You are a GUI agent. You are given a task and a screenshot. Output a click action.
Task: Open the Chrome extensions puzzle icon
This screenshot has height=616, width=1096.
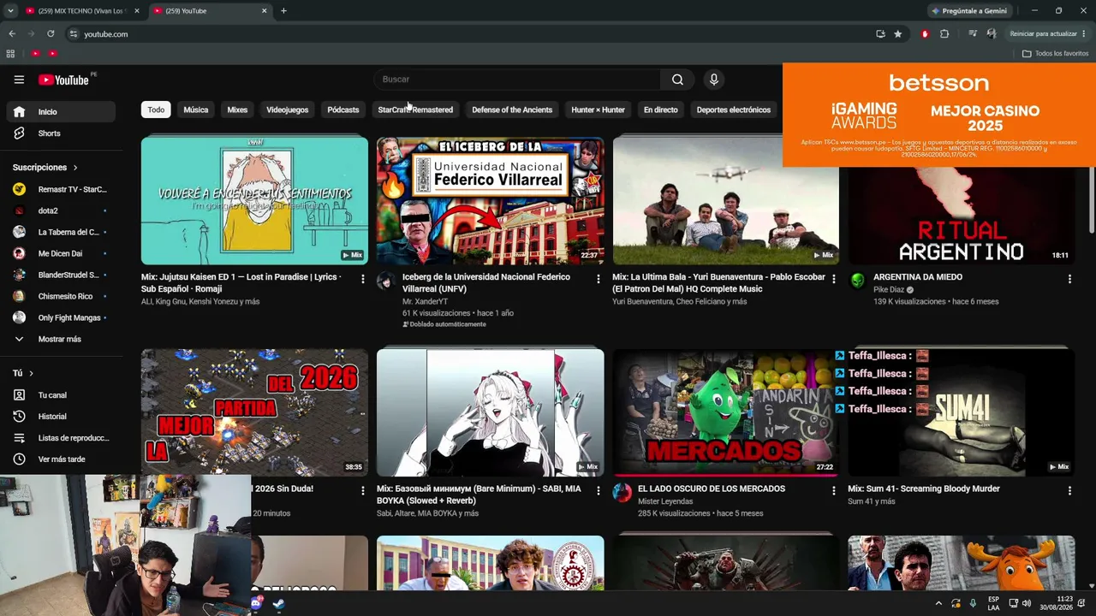[944, 34]
